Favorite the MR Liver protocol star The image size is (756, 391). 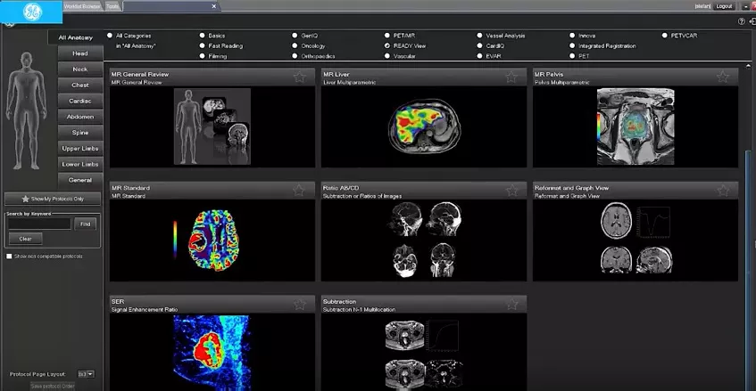pos(511,77)
